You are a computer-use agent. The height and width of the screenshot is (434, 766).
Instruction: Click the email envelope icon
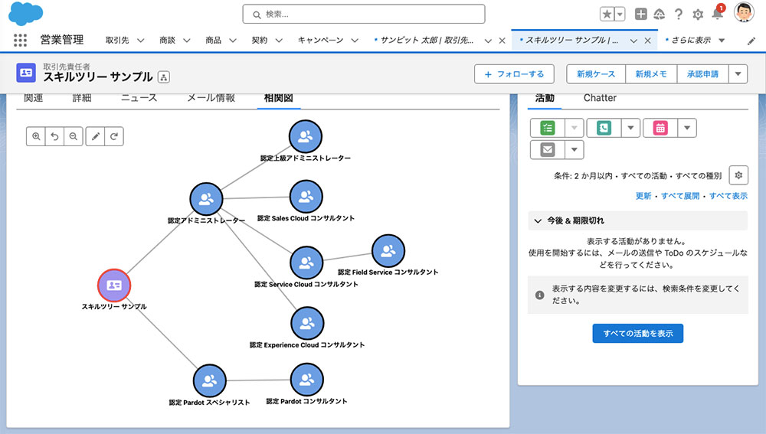[x=548, y=149]
